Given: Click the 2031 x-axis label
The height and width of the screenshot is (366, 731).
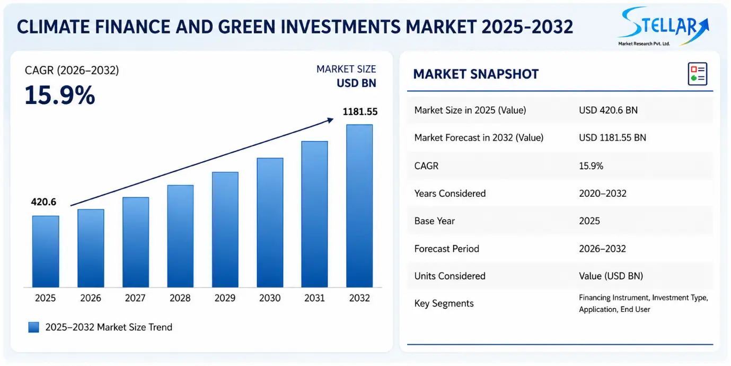Looking at the screenshot, I should (315, 299).
